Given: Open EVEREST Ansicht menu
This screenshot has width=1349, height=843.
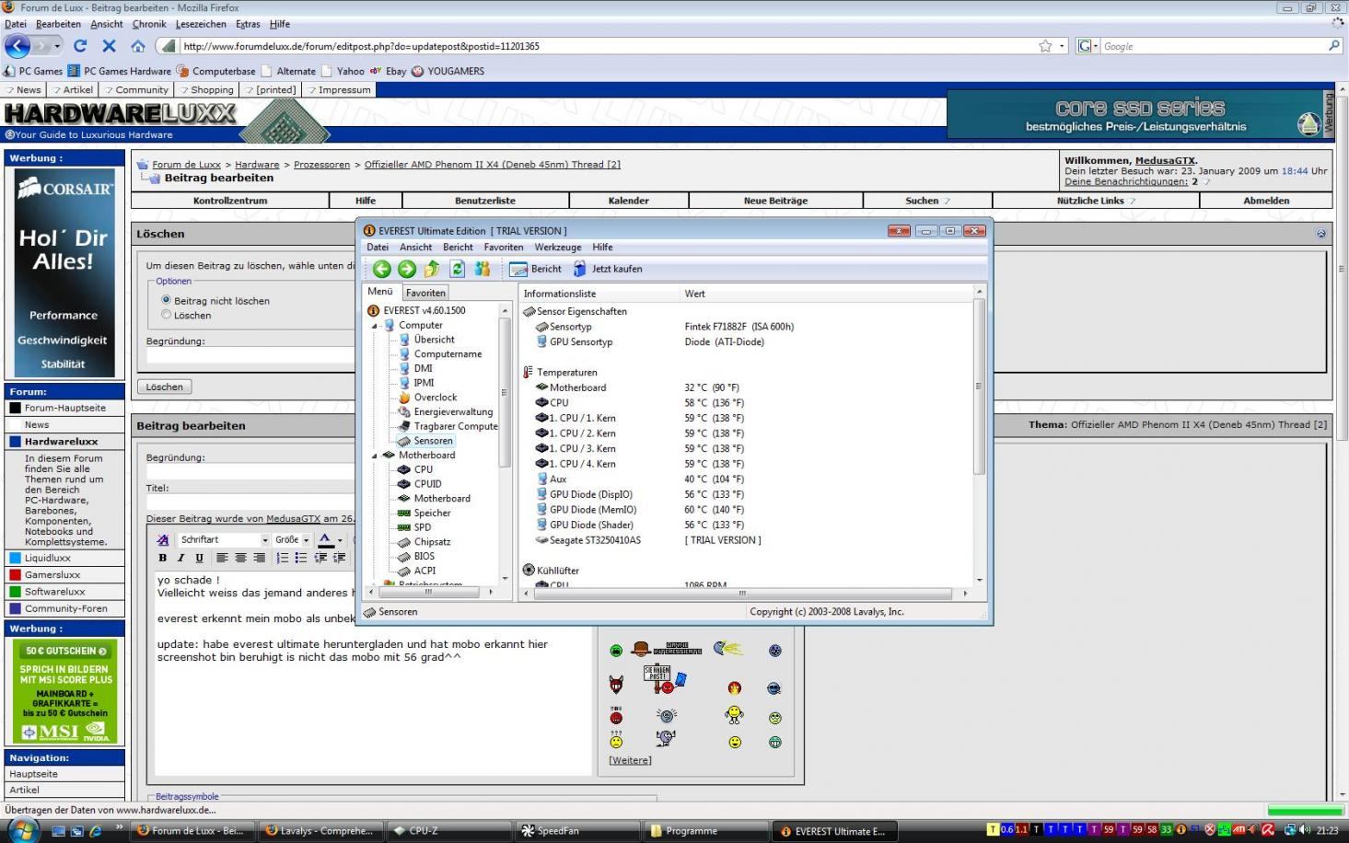Looking at the screenshot, I should pos(415,248).
